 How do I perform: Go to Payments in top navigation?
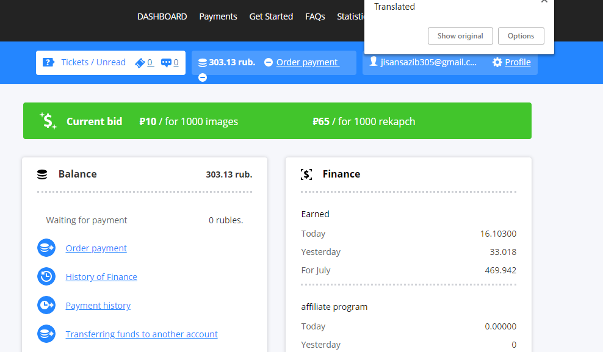(x=218, y=16)
